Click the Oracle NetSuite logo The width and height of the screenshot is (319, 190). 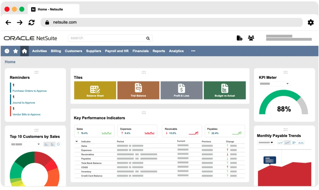30,38
